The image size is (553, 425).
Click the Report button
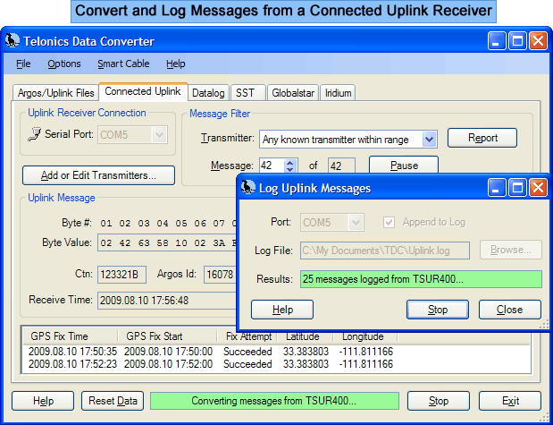(482, 138)
